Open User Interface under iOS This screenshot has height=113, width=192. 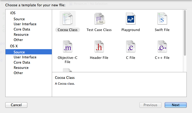pos(25,24)
